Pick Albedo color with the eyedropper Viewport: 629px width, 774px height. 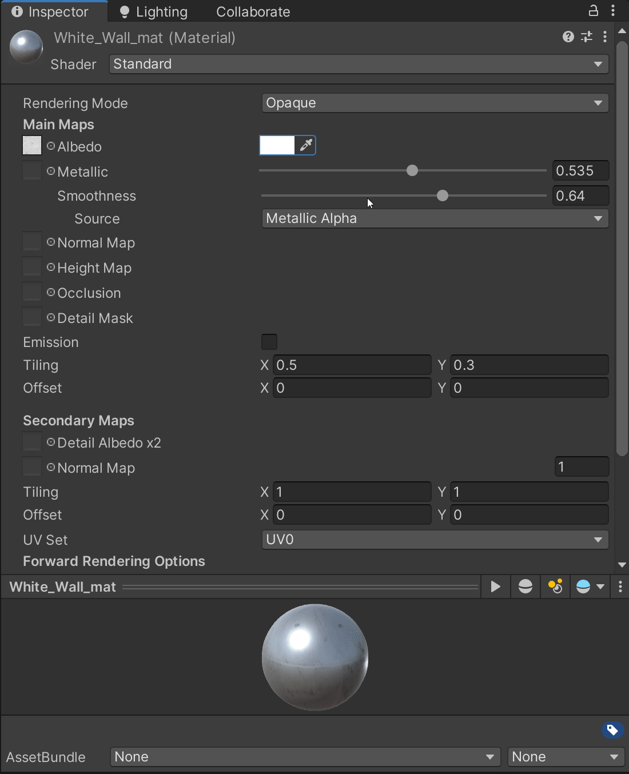point(305,145)
